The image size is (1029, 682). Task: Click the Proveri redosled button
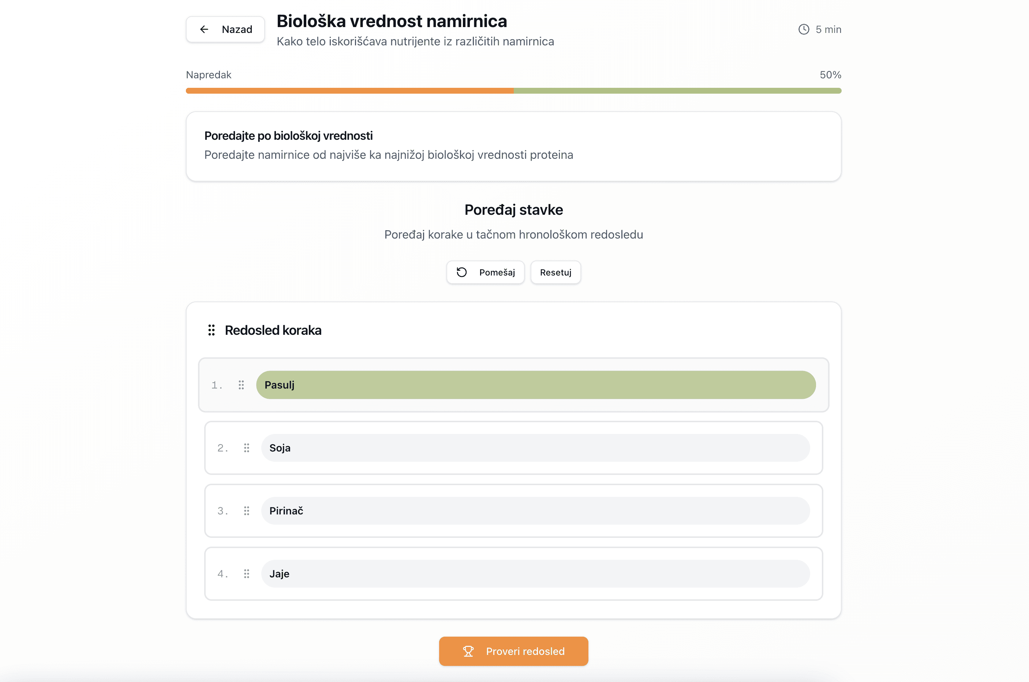(514, 651)
